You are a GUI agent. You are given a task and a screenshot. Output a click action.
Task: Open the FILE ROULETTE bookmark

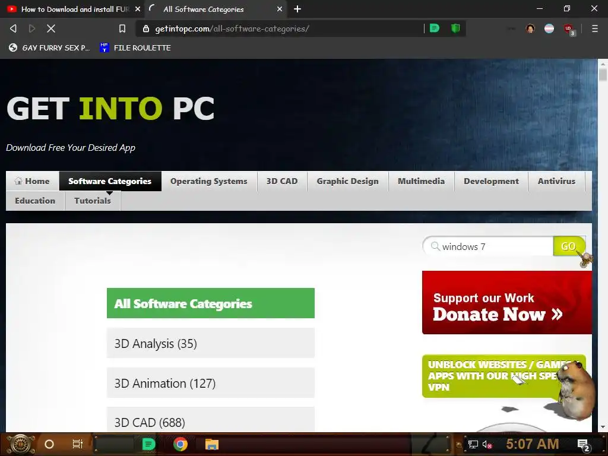pyautogui.click(x=135, y=47)
